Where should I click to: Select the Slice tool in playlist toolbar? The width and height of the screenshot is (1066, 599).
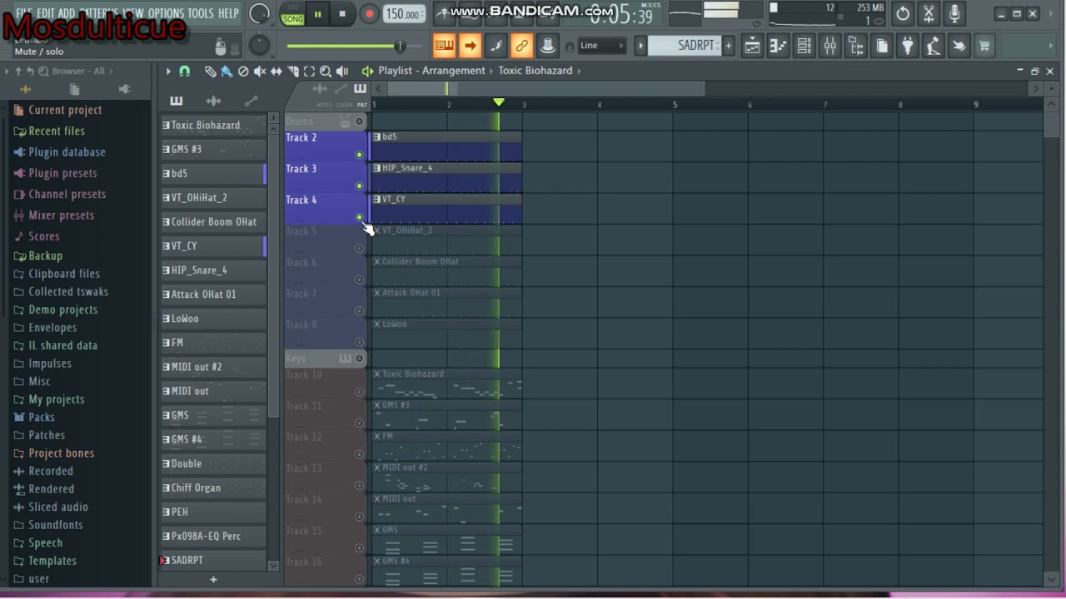click(x=292, y=72)
